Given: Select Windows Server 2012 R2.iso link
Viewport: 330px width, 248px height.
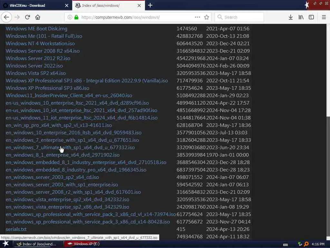Looking at the screenshot, I should click(38, 58).
